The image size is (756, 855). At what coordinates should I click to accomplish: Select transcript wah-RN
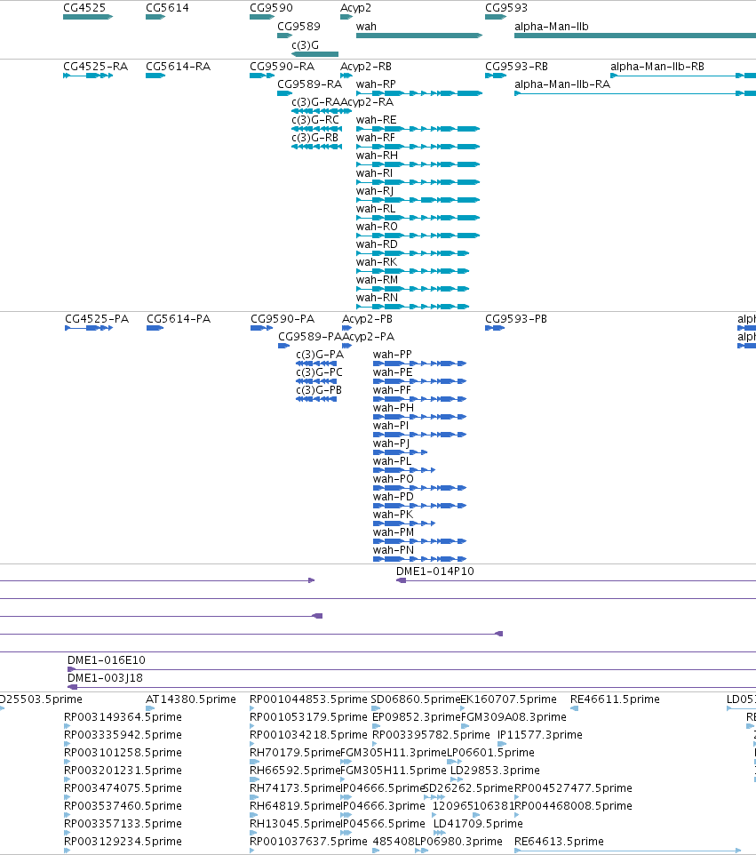coord(378,298)
